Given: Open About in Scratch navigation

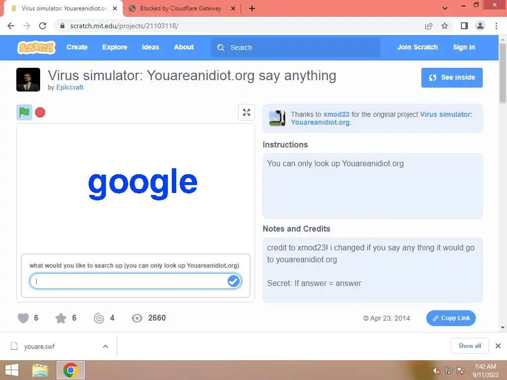Looking at the screenshot, I should coord(184,47).
